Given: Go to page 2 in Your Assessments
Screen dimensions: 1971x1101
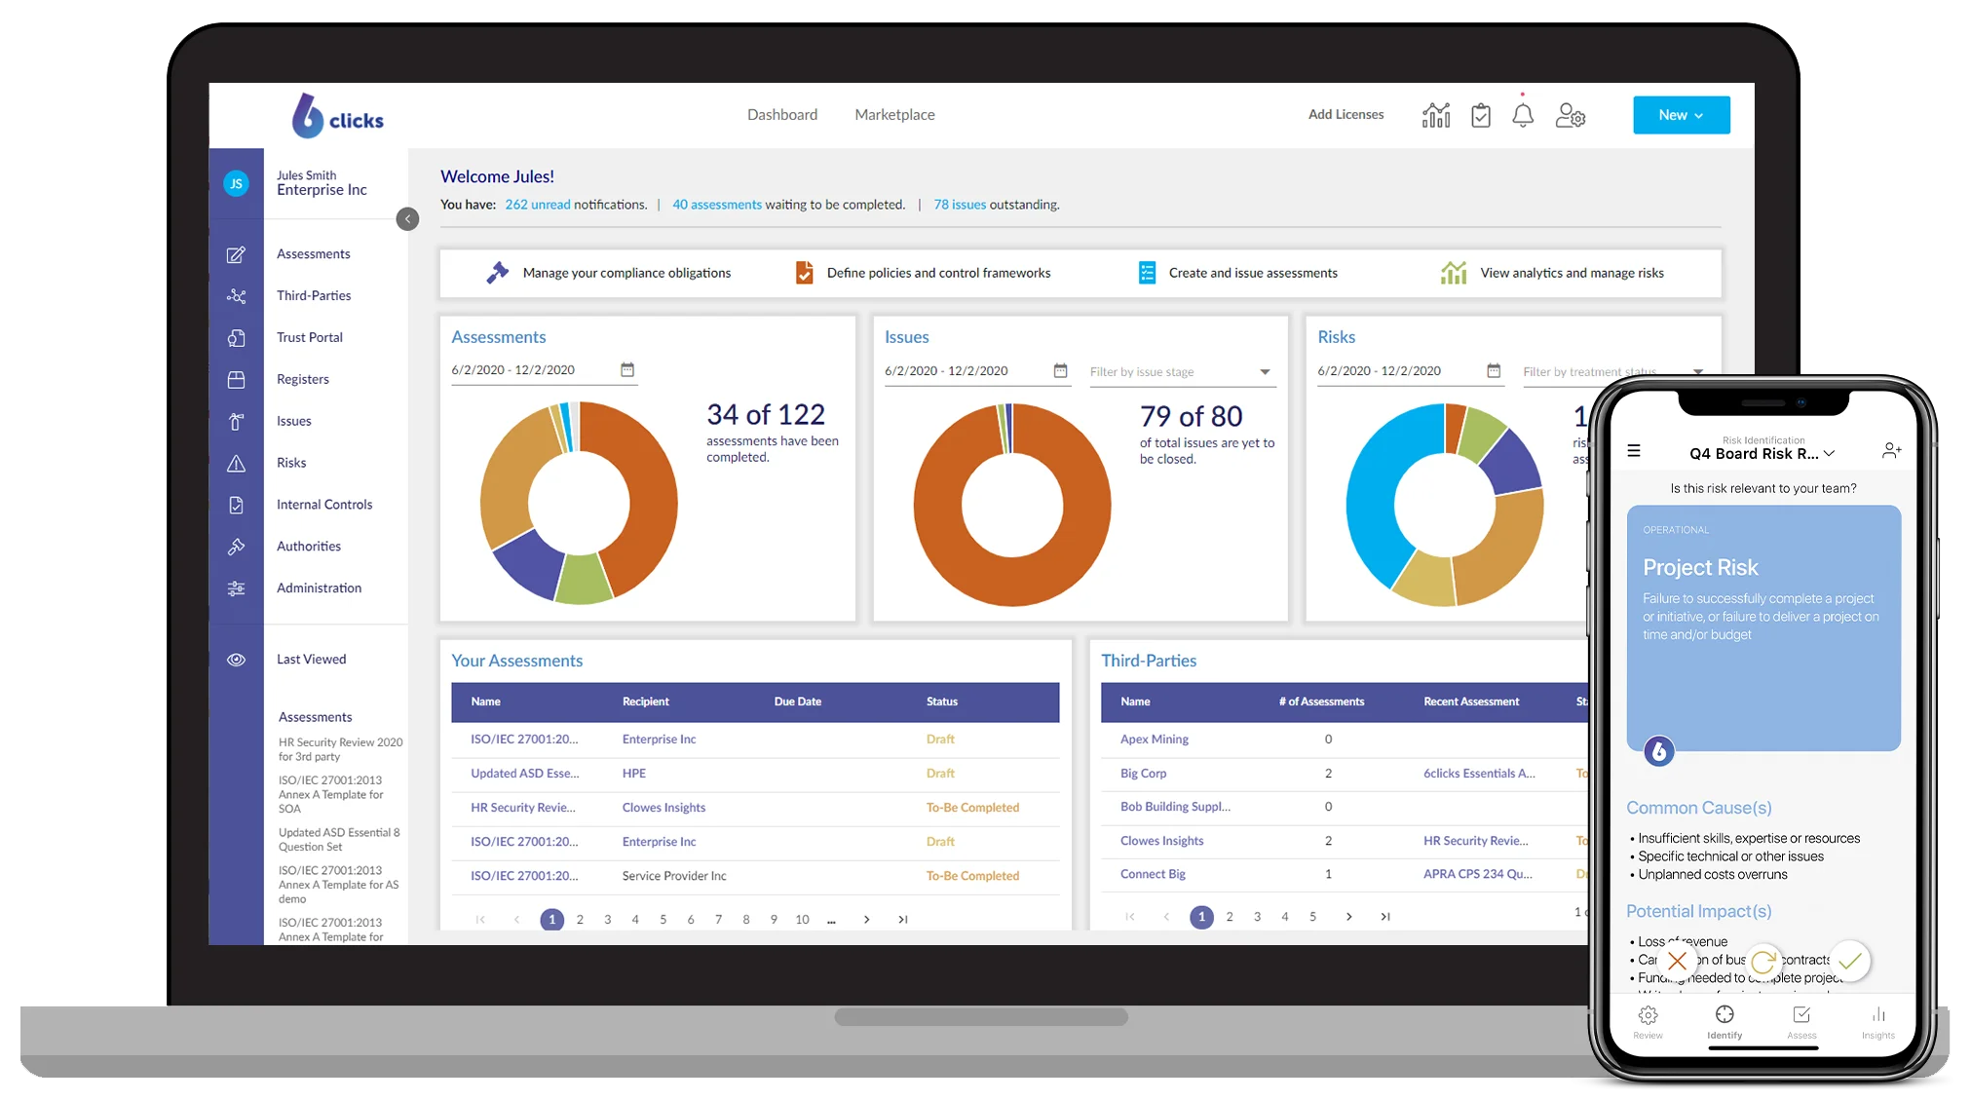Looking at the screenshot, I should [x=580, y=919].
